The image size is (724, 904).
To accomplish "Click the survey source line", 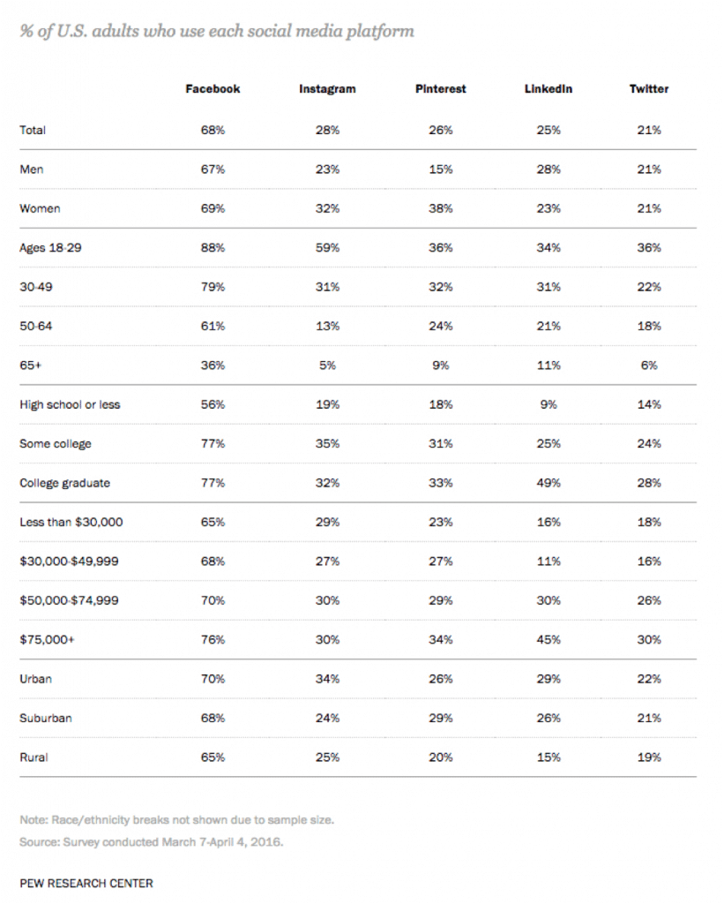I will click(150, 842).
